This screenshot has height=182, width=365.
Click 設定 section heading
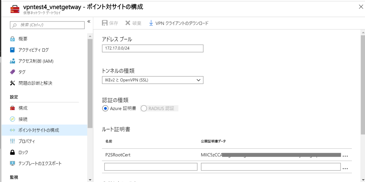[14, 97]
